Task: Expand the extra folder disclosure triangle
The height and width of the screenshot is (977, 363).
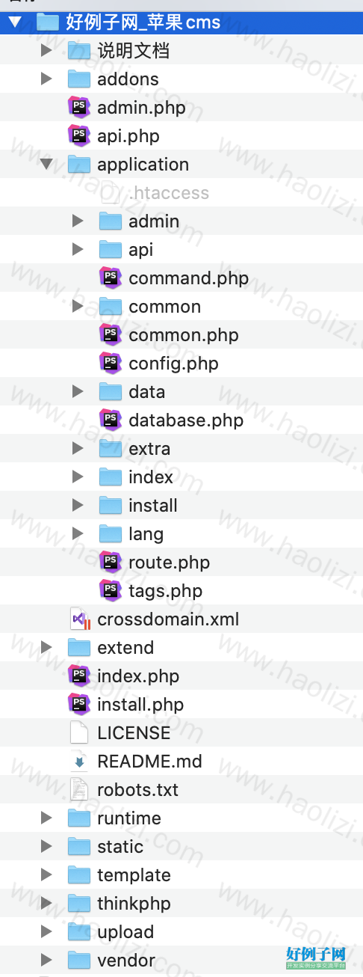Action: point(78,449)
